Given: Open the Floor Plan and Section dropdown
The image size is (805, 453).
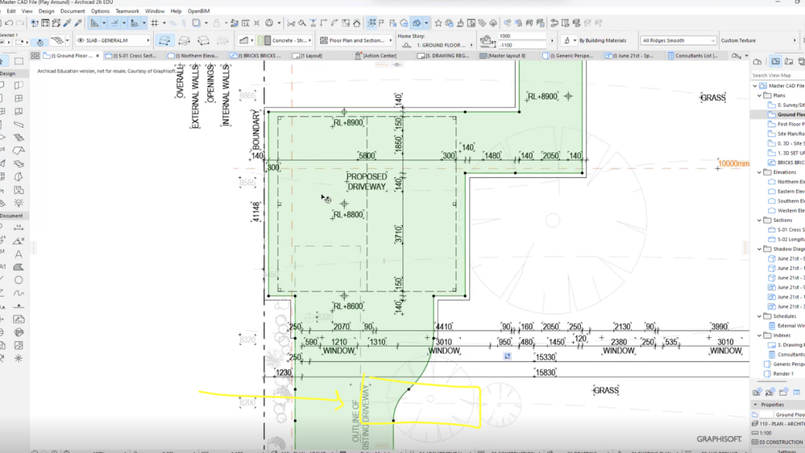Looking at the screenshot, I should point(355,40).
